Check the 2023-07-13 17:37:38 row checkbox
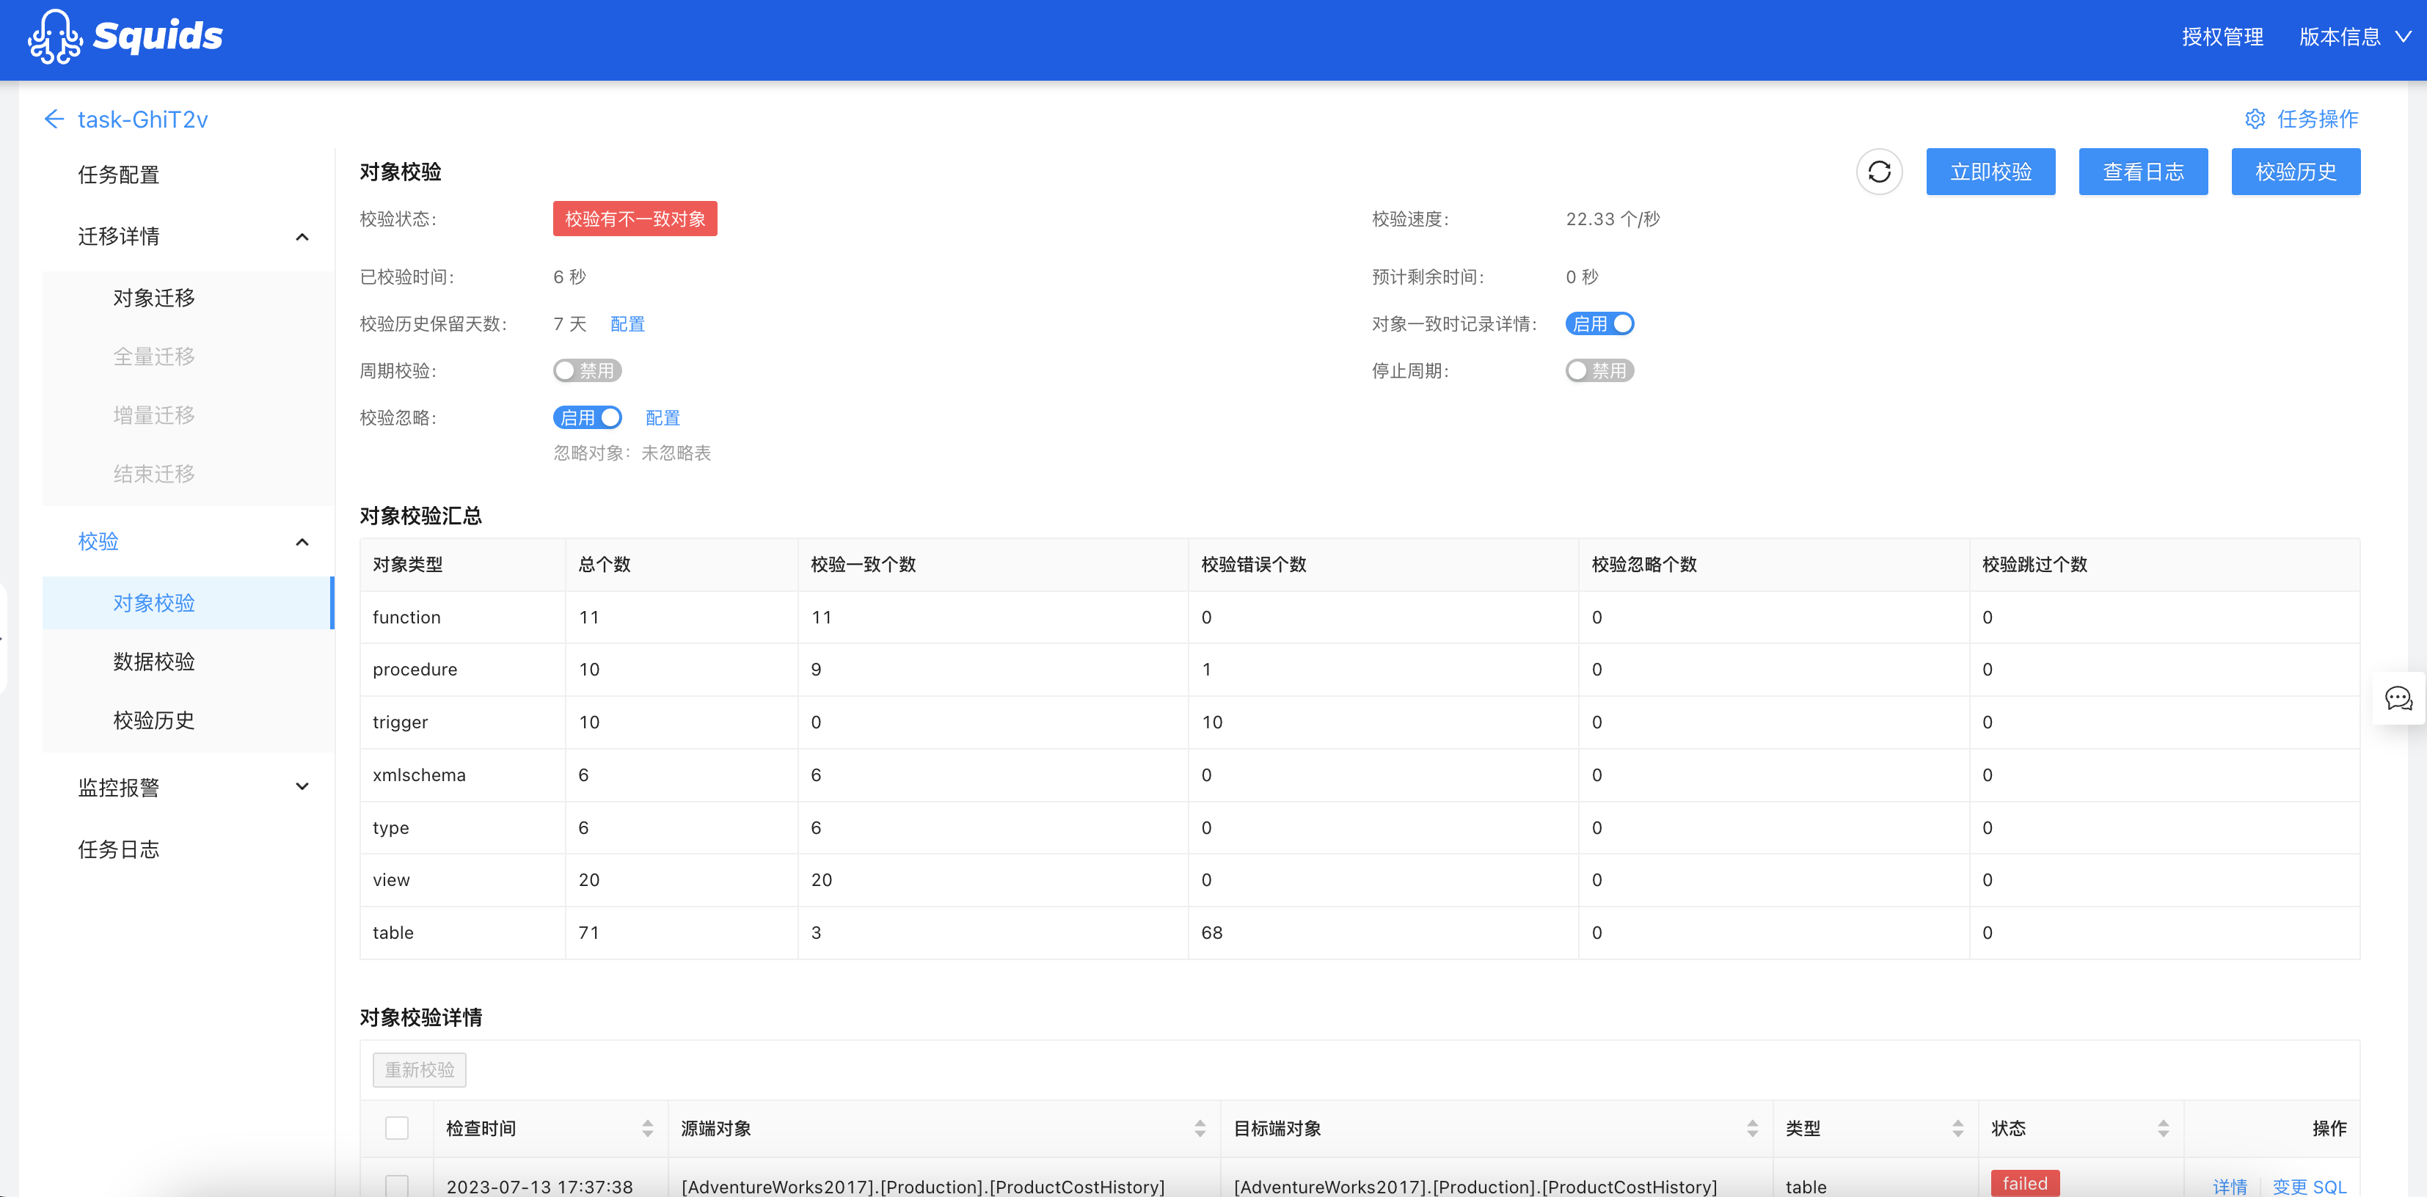2427x1197 pixels. (x=397, y=1186)
